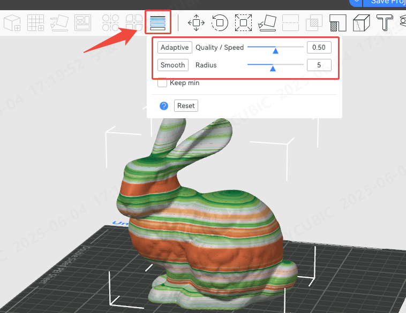Click the Reset button
The image size is (406, 313).
click(186, 105)
